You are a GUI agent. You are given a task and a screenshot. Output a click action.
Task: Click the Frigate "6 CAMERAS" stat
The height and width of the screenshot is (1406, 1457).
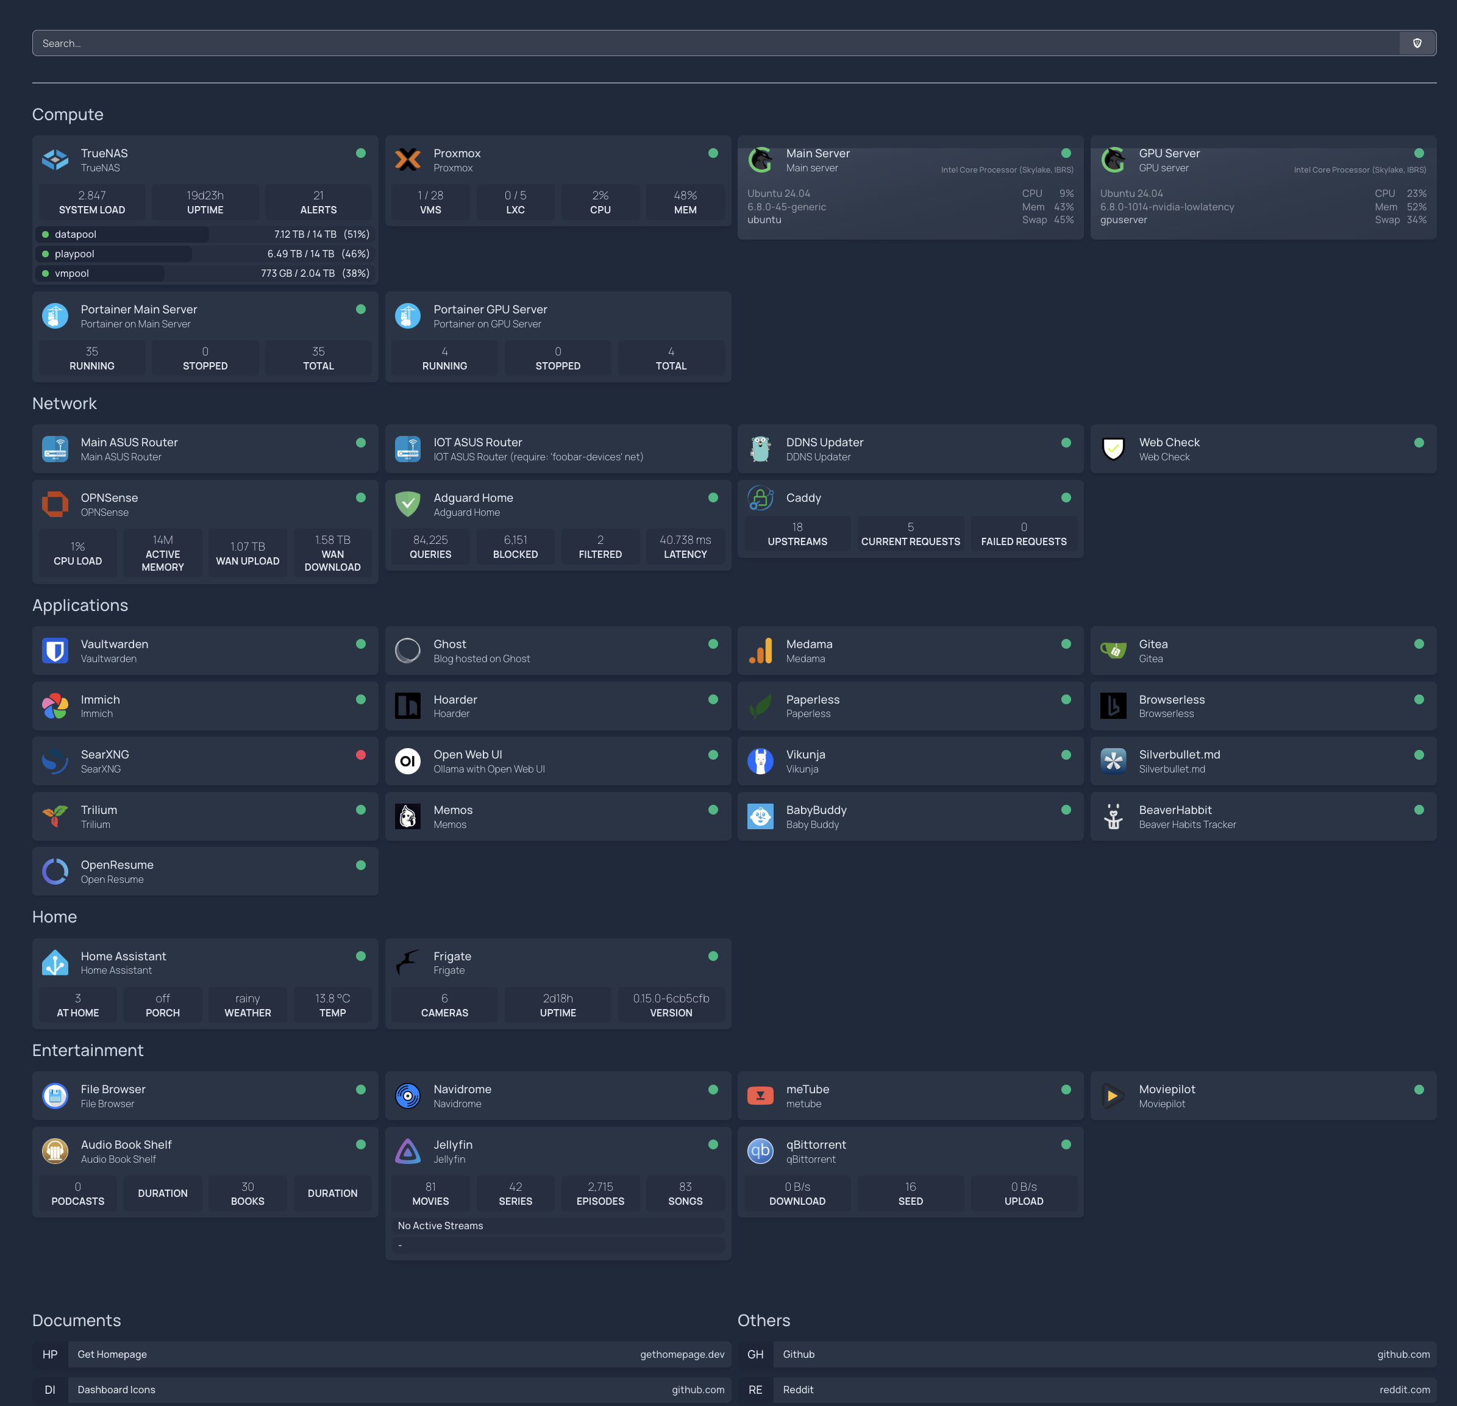tap(444, 1005)
